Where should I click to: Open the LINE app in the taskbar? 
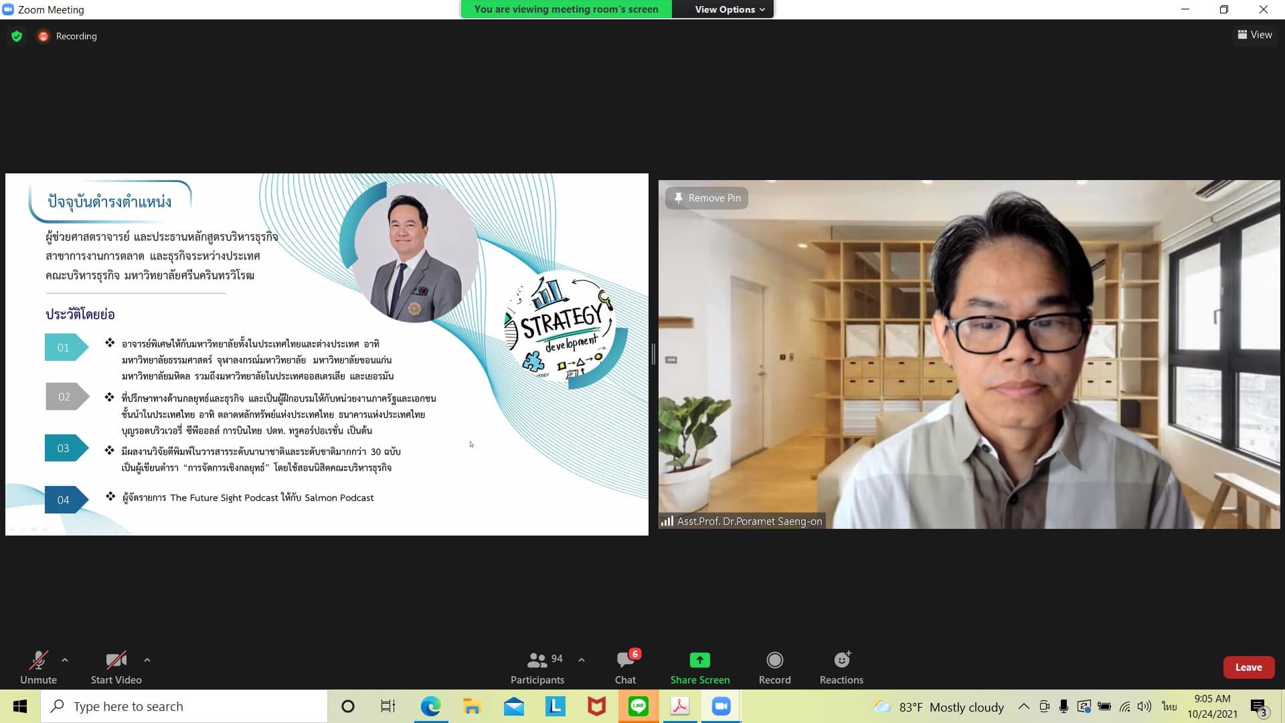tap(638, 706)
